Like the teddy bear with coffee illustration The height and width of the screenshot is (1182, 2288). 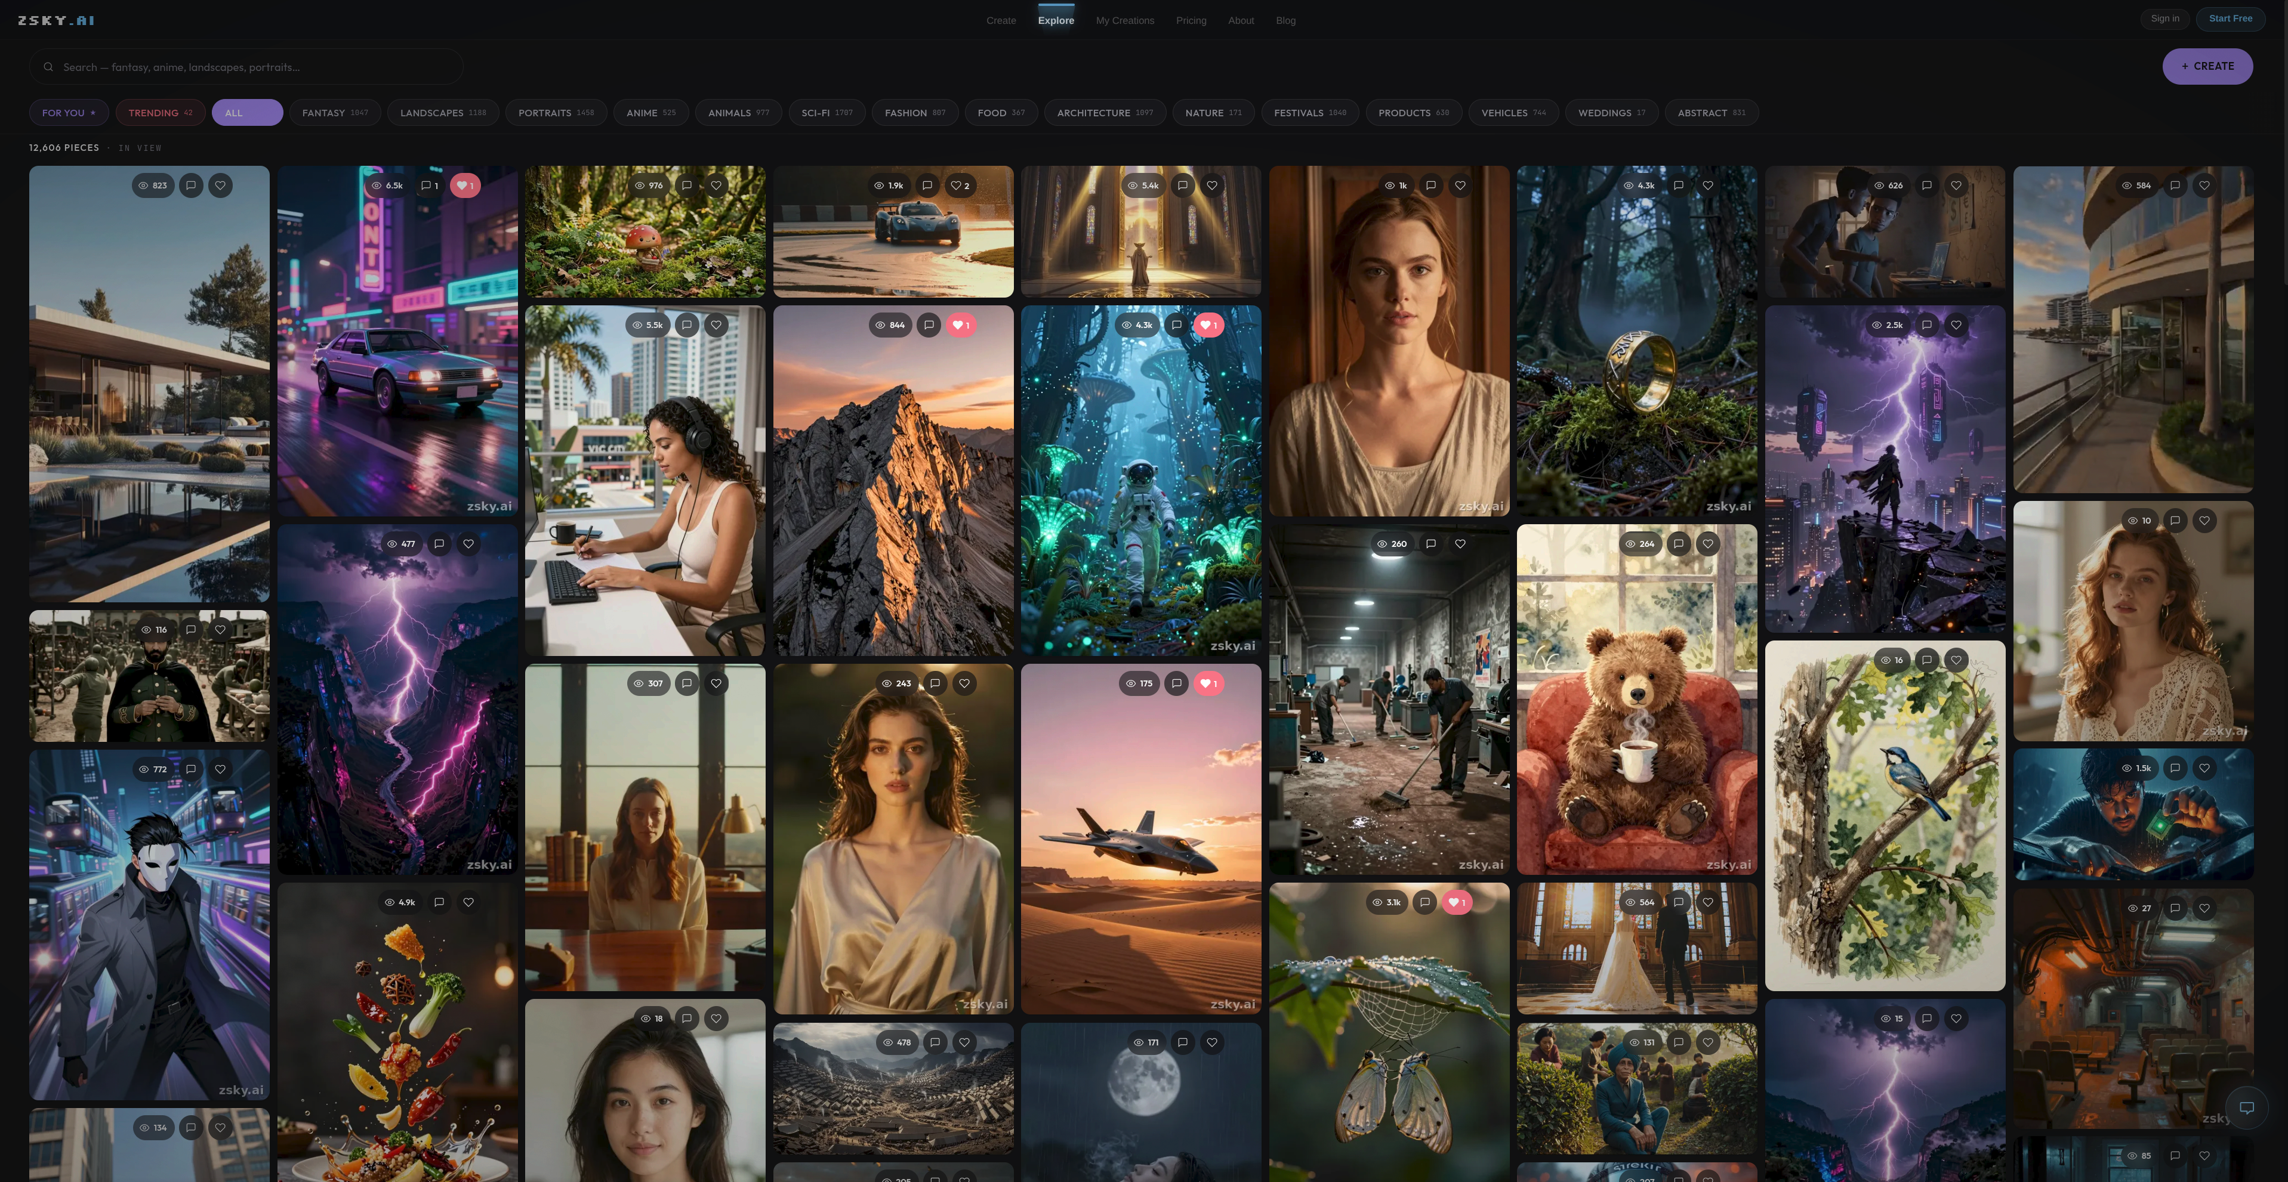click(x=1708, y=543)
